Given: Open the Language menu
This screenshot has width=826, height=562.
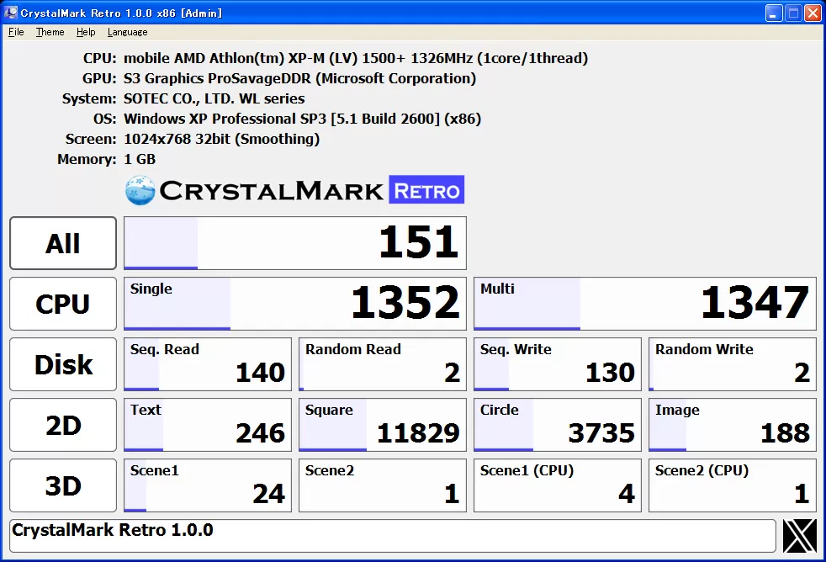Looking at the screenshot, I should [126, 32].
